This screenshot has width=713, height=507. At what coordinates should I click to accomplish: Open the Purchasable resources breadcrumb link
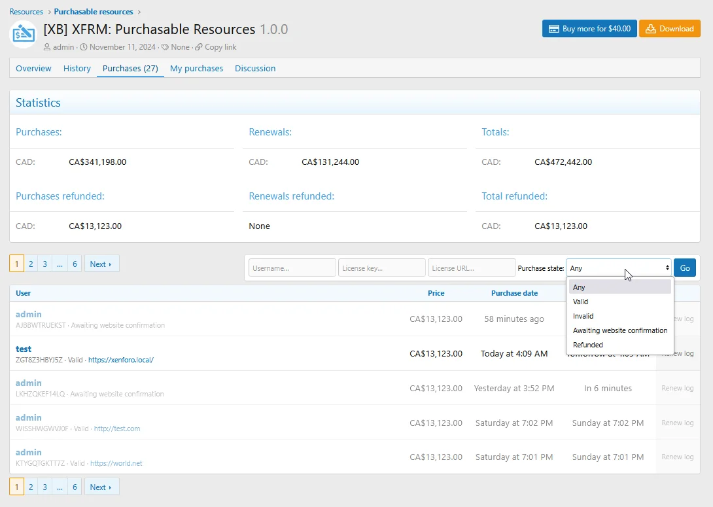click(94, 11)
